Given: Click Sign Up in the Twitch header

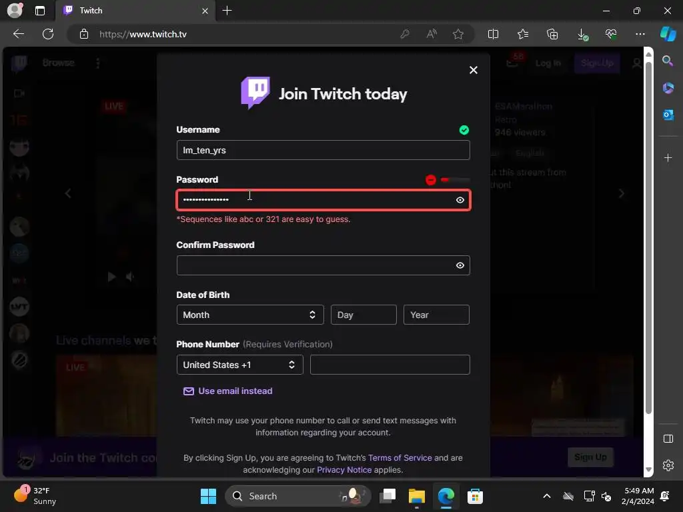Looking at the screenshot, I should (x=597, y=63).
